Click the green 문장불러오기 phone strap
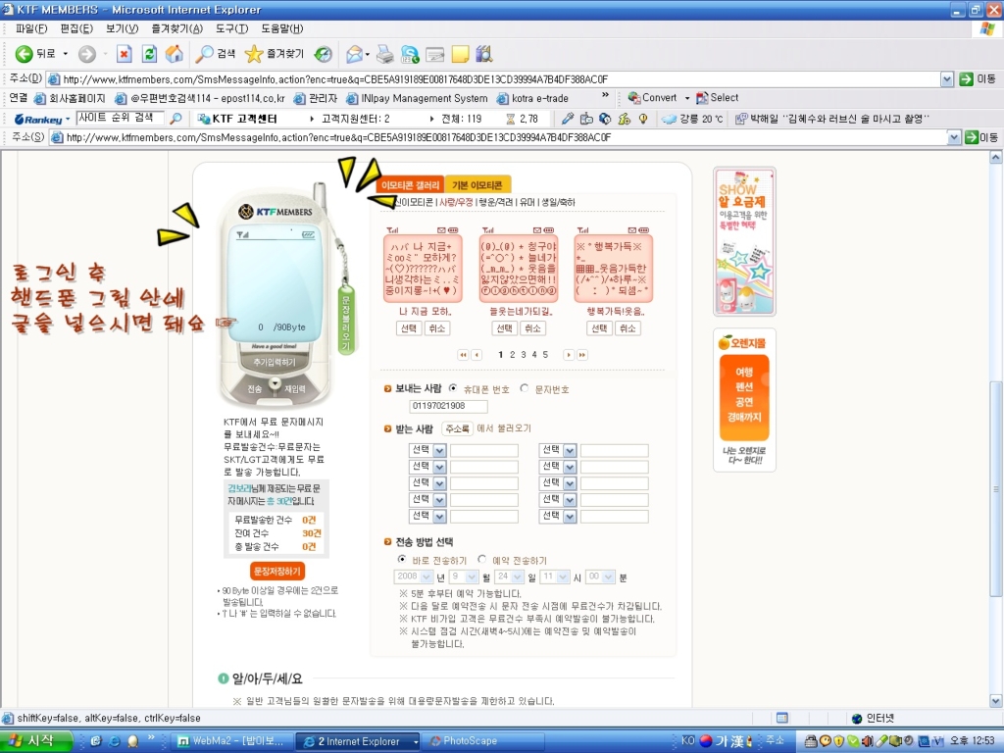Viewport: 1004px width, 753px height. click(x=346, y=322)
